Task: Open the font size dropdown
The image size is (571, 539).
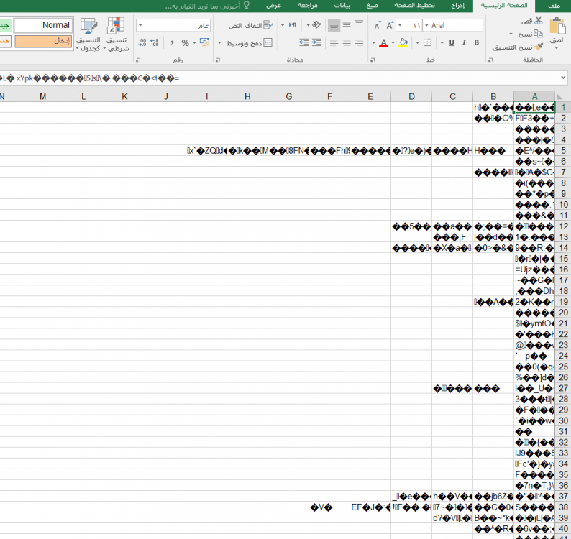Action: click(400, 25)
